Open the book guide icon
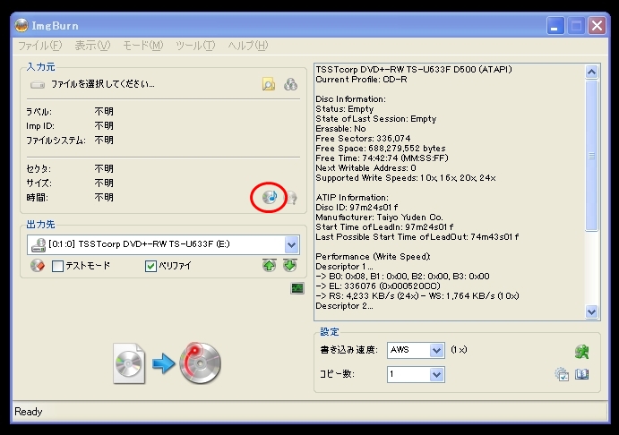Screen dimensions: 619x435 [582, 374]
